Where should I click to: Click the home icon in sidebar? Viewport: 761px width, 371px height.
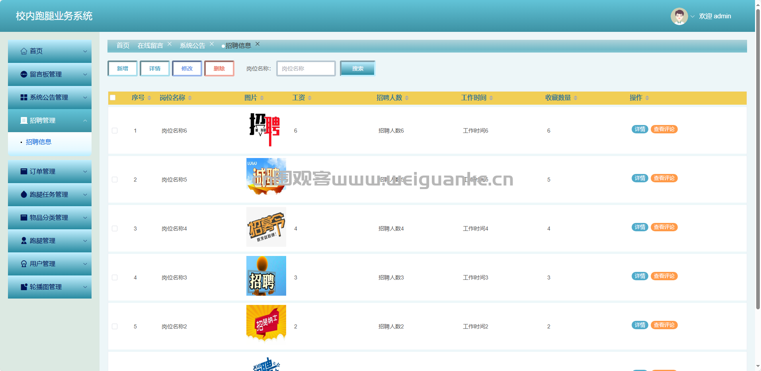24,51
